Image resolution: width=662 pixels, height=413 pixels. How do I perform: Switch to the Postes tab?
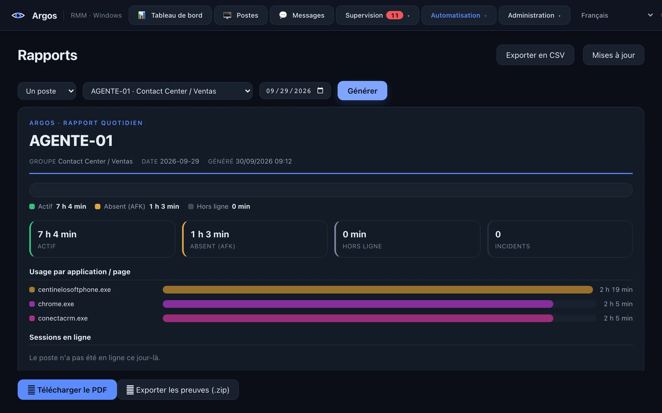(241, 15)
